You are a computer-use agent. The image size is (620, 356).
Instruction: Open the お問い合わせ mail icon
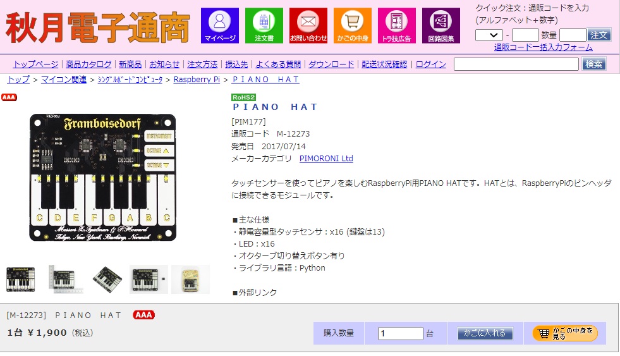[308, 26]
